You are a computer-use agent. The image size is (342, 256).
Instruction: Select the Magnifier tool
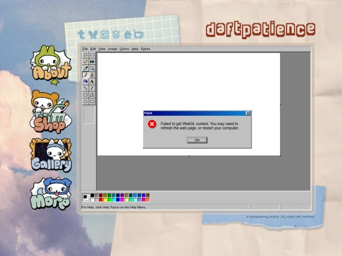pos(92,68)
